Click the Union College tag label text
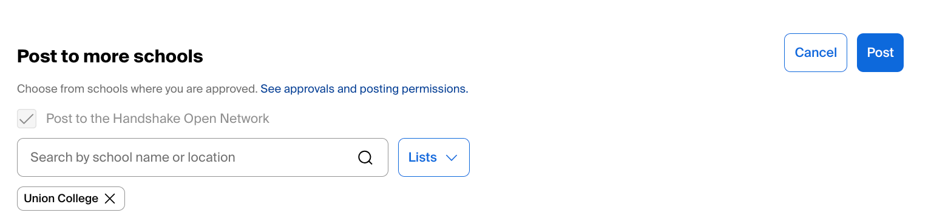 pos(61,199)
